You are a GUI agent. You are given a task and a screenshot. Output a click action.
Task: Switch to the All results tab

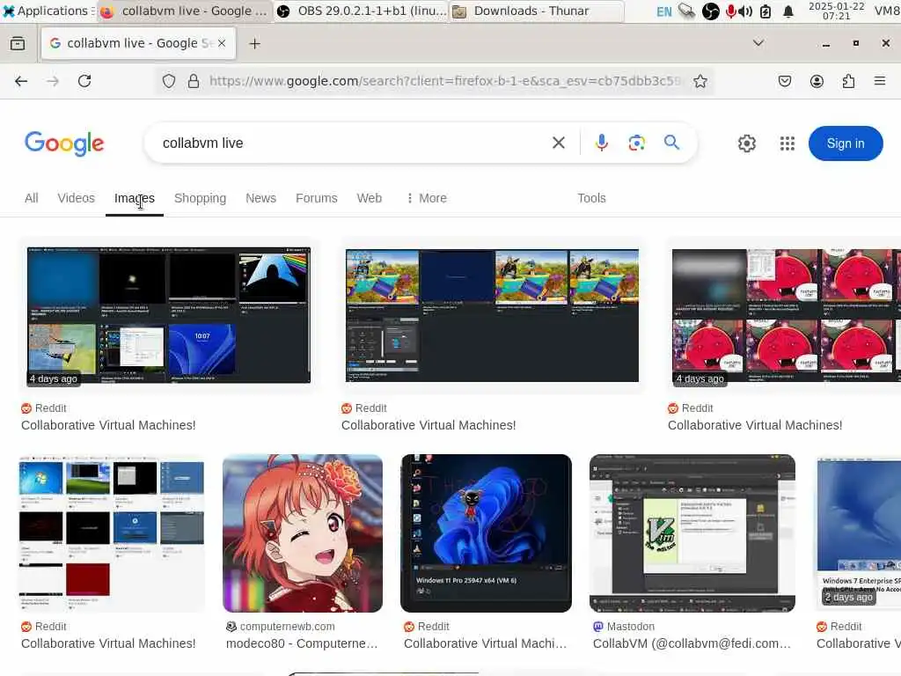point(32,198)
